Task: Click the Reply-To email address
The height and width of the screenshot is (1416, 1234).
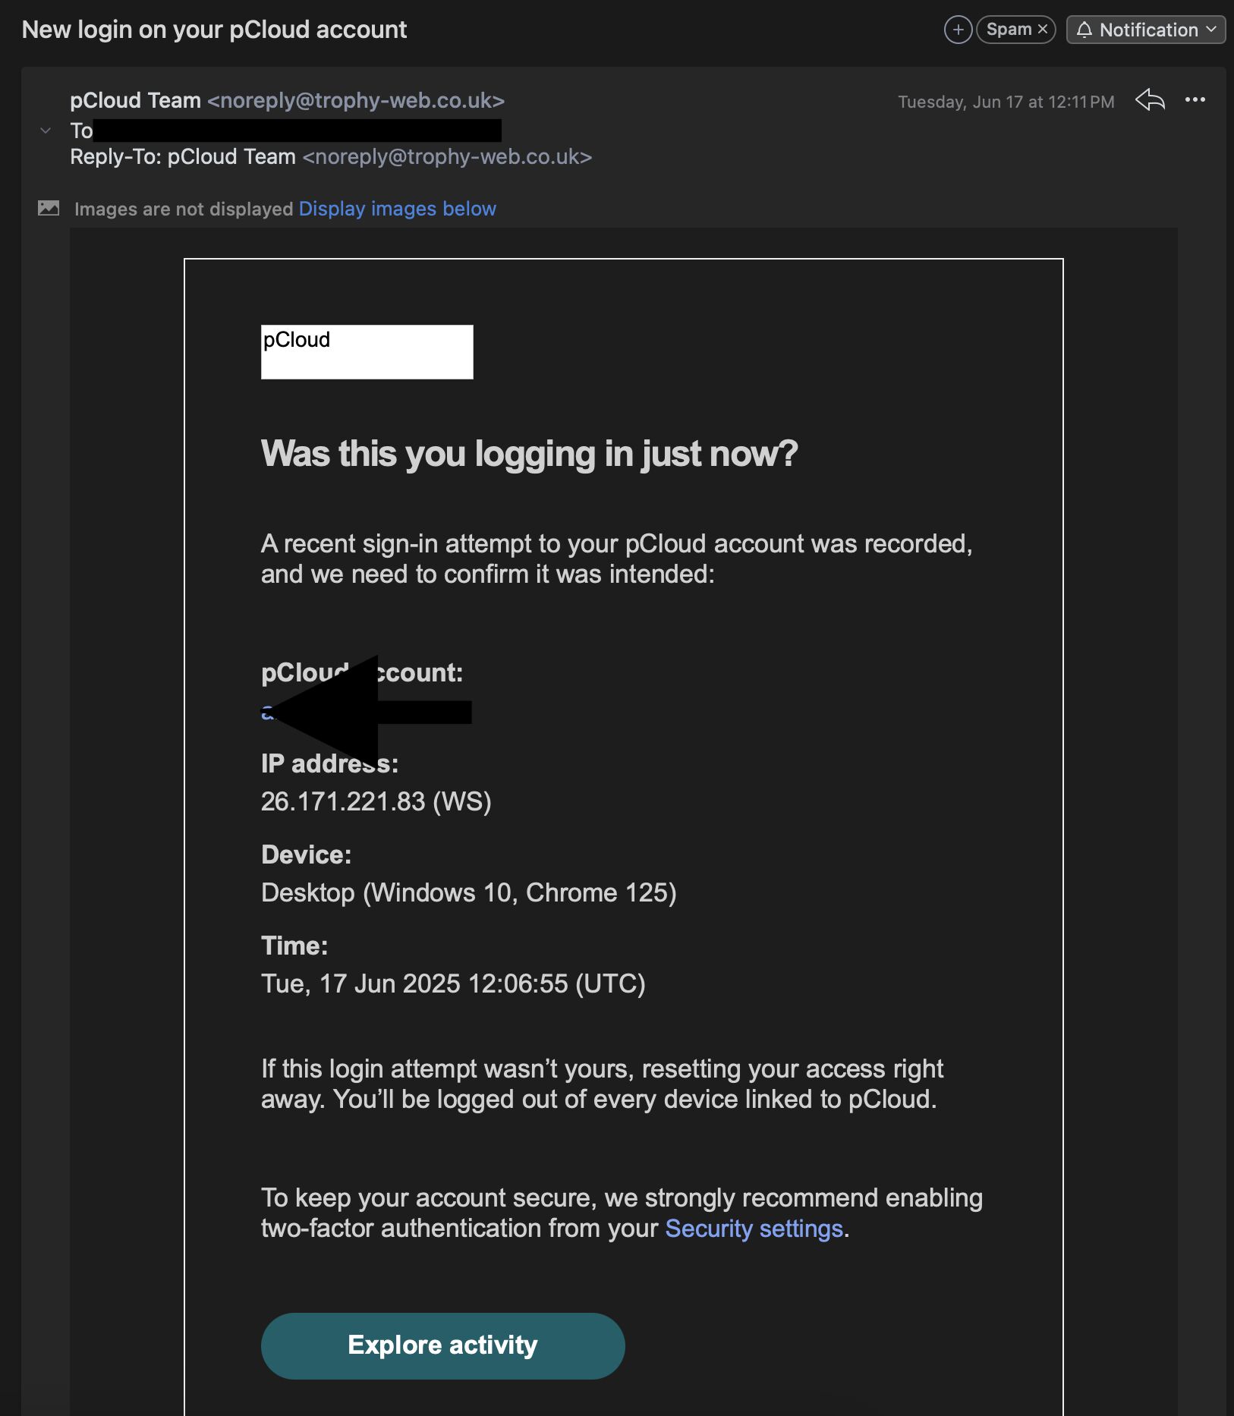Action: [x=447, y=157]
